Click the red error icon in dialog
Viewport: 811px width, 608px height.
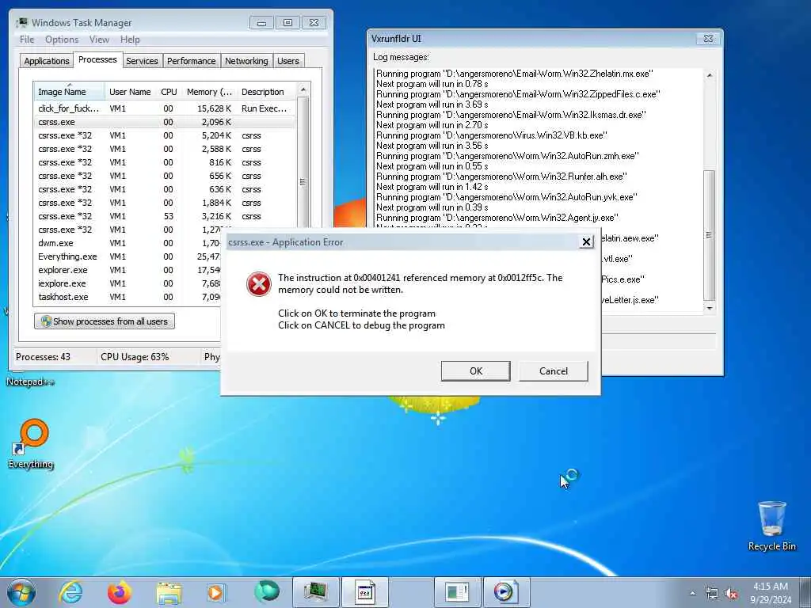[x=259, y=284]
